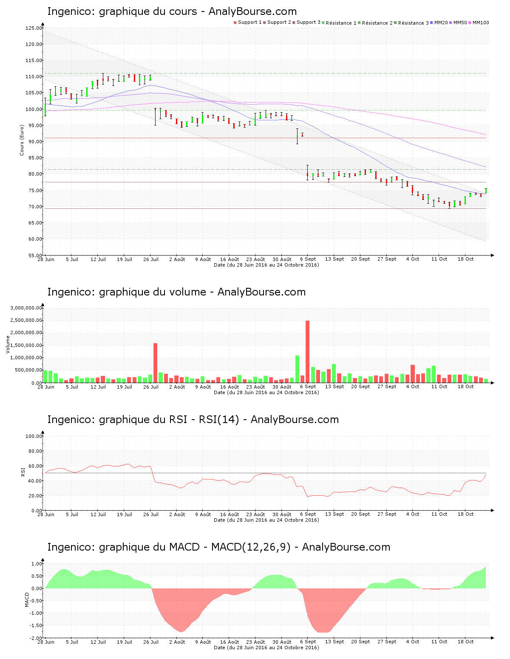Screen dimensions: 510x659
Task: Click '6 Sept' date on the price chart axis
Action: [308, 259]
